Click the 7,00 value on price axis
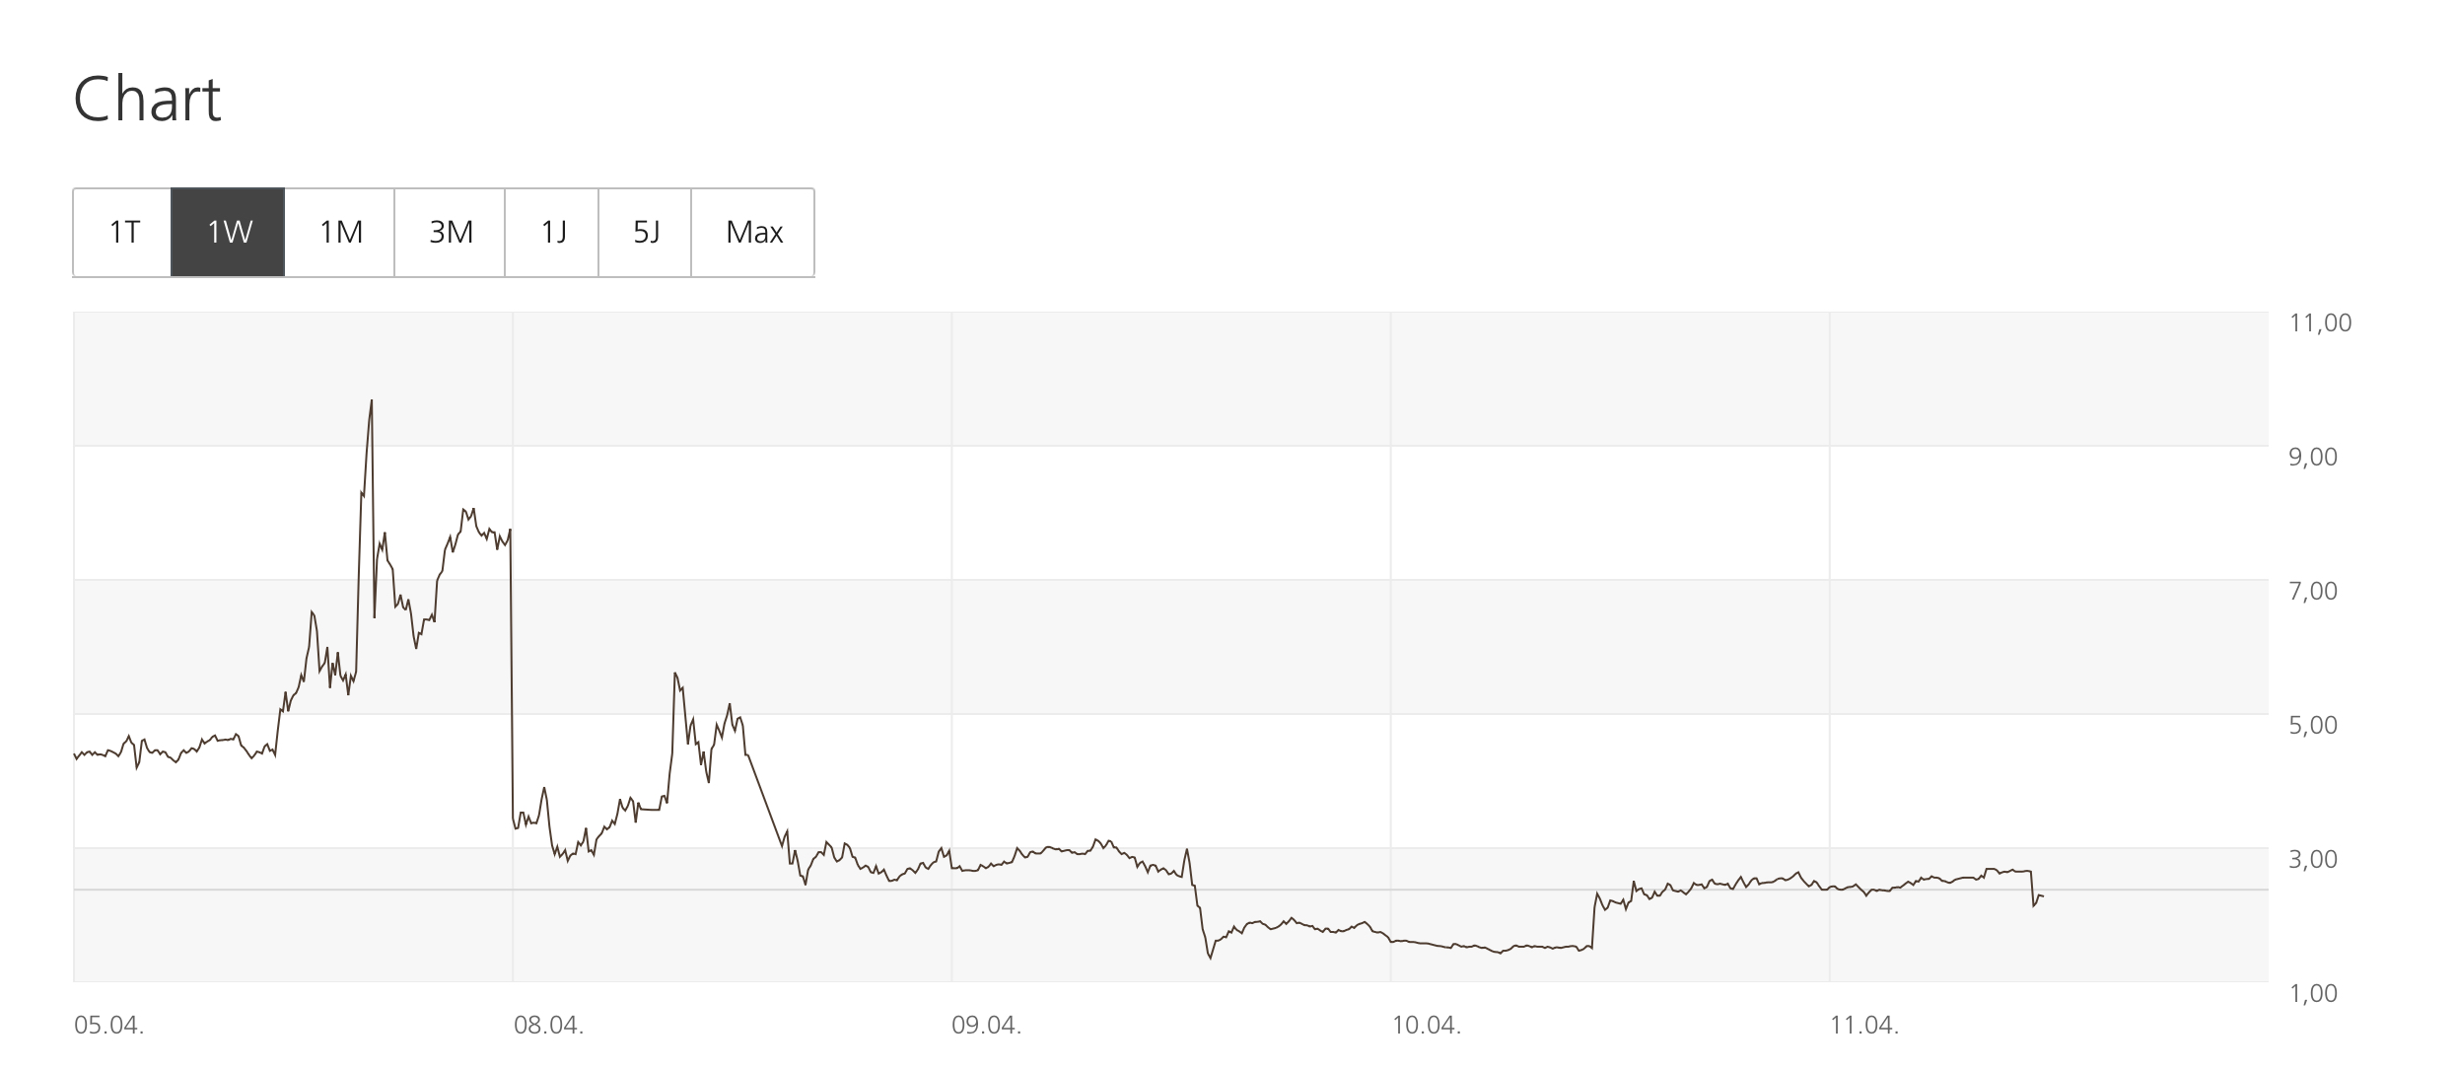2455x1071 pixels. (x=2313, y=592)
